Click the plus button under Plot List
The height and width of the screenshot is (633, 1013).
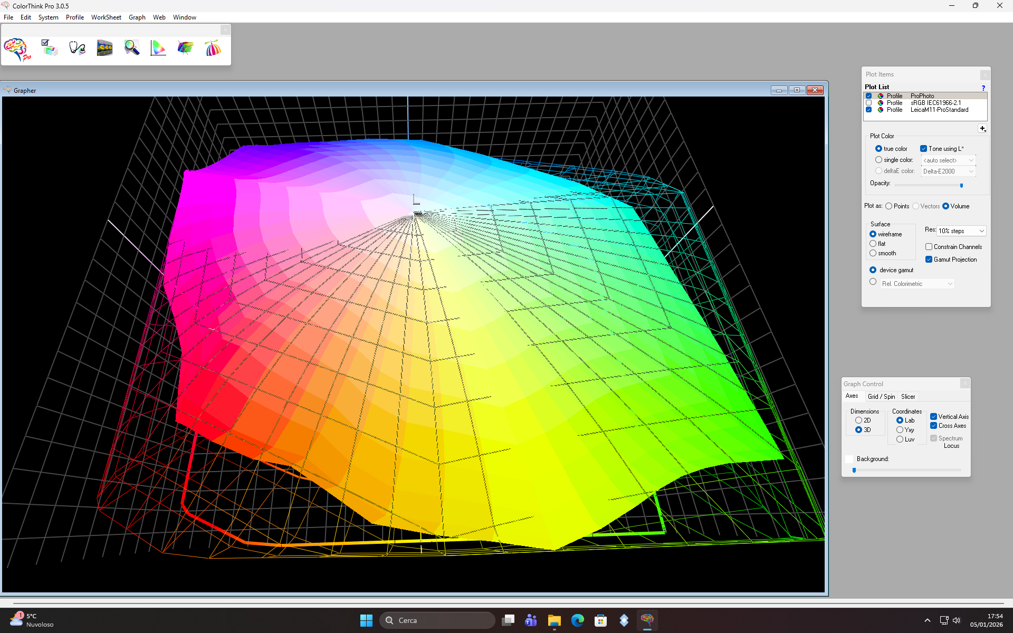click(x=982, y=129)
